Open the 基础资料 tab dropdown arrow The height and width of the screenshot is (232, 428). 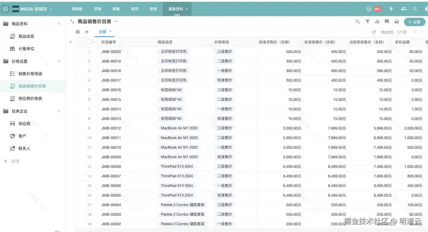pos(187,9)
